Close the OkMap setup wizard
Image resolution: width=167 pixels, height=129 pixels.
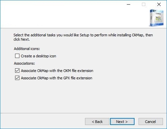tap(159, 4)
